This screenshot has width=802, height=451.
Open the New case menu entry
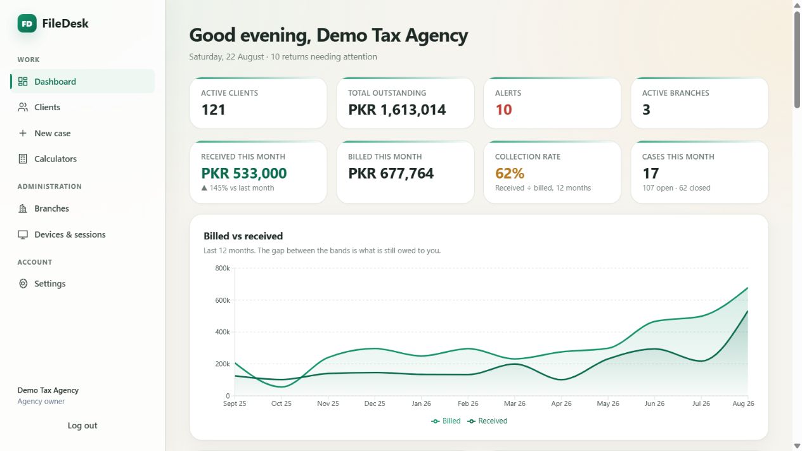tap(82, 133)
